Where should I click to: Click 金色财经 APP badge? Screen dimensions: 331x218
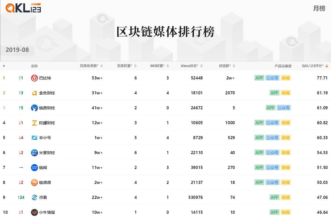(x=274, y=93)
